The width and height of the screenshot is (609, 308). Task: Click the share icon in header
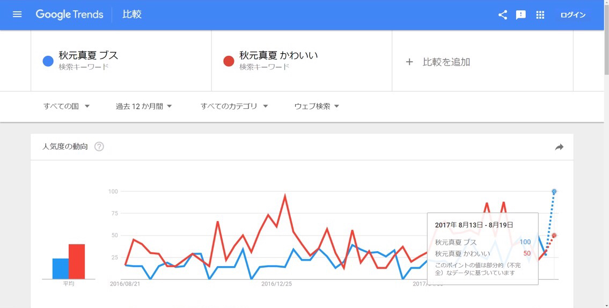tap(503, 15)
